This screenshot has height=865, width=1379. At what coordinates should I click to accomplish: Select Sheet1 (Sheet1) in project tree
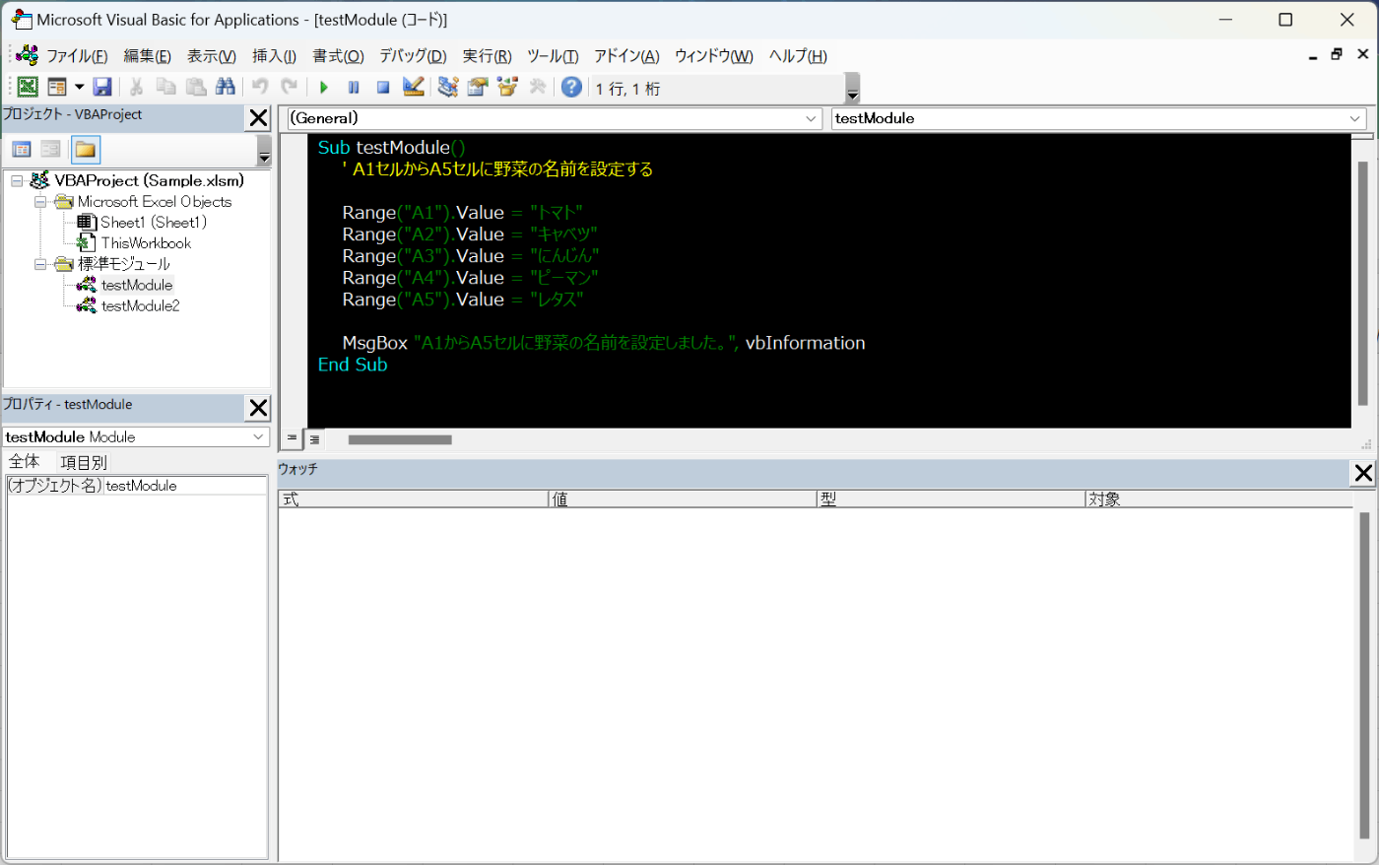click(154, 223)
